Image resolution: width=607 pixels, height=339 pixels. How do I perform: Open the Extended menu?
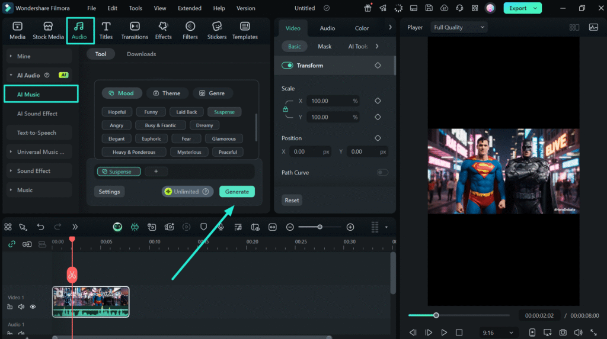[x=189, y=8]
